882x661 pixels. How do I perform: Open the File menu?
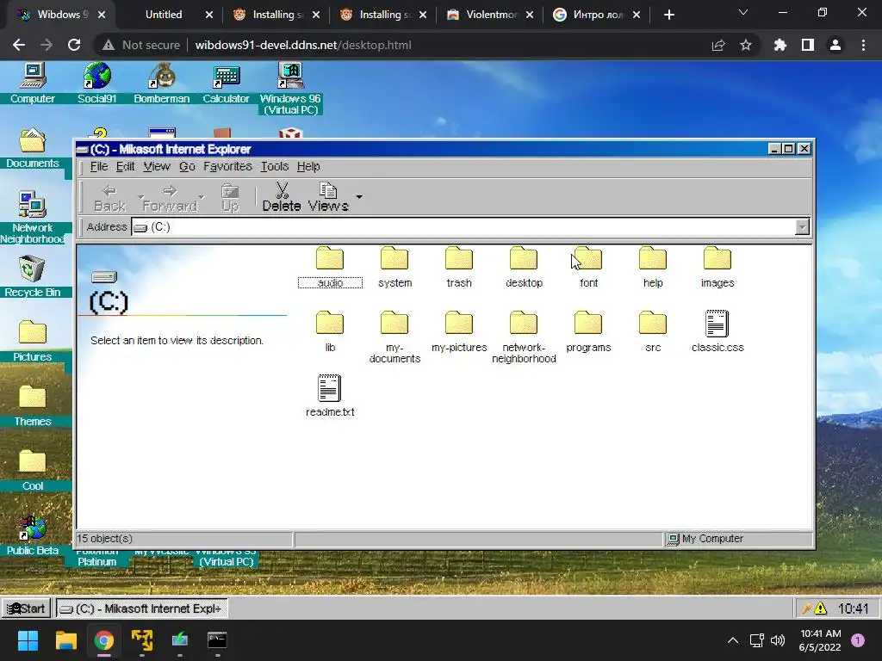coord(98,166)
